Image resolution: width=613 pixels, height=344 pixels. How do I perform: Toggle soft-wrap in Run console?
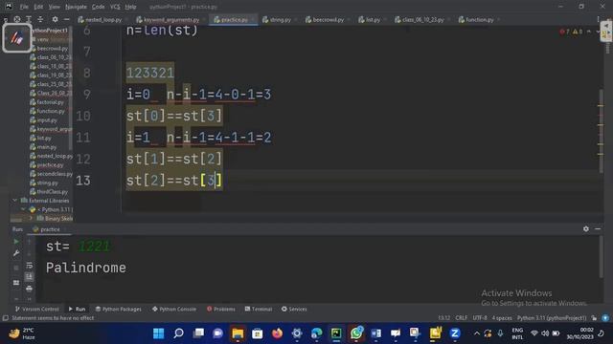30,266
